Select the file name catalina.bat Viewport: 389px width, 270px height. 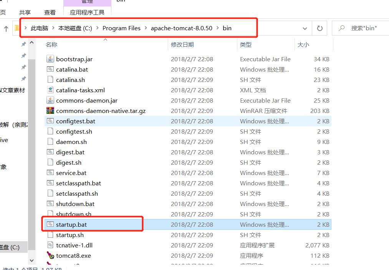tap(72, 70)
